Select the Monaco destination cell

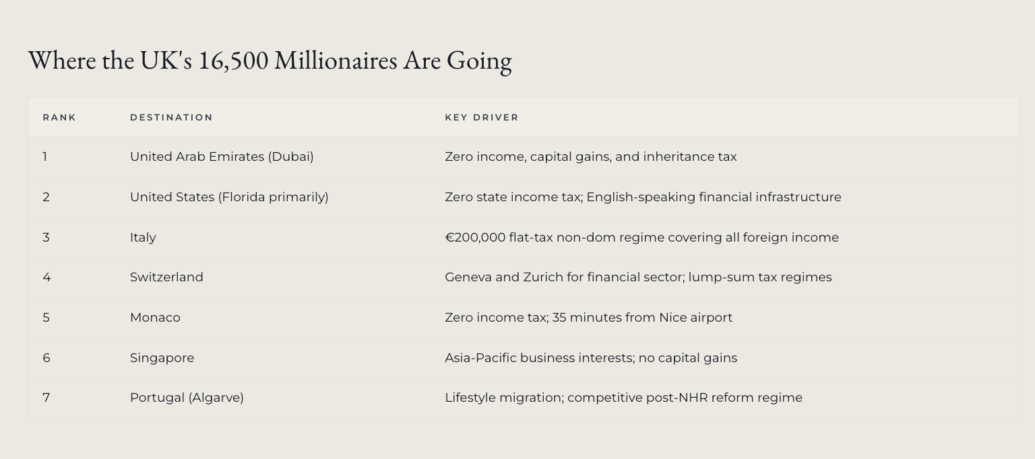(155, 318)
